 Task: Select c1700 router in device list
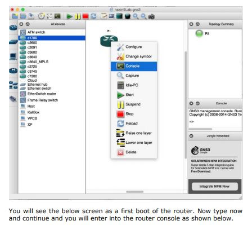52,38
